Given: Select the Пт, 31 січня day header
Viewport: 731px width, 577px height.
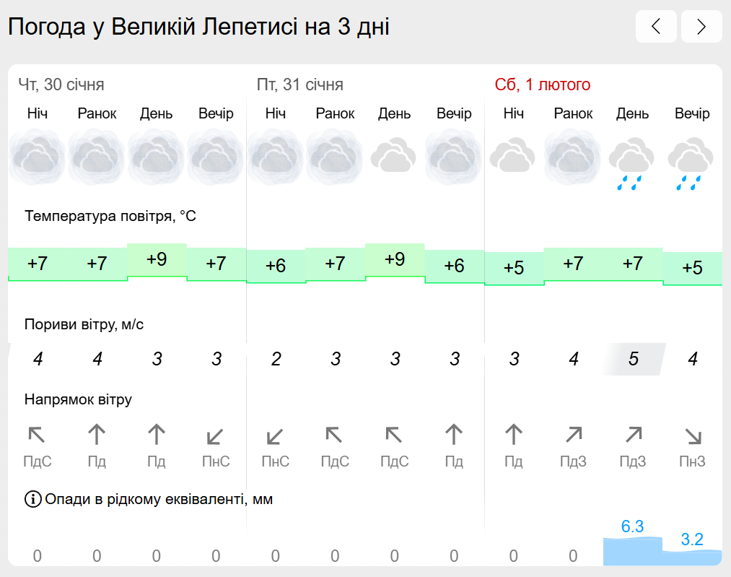Looking at the screenshot, I should click(299, 84).
